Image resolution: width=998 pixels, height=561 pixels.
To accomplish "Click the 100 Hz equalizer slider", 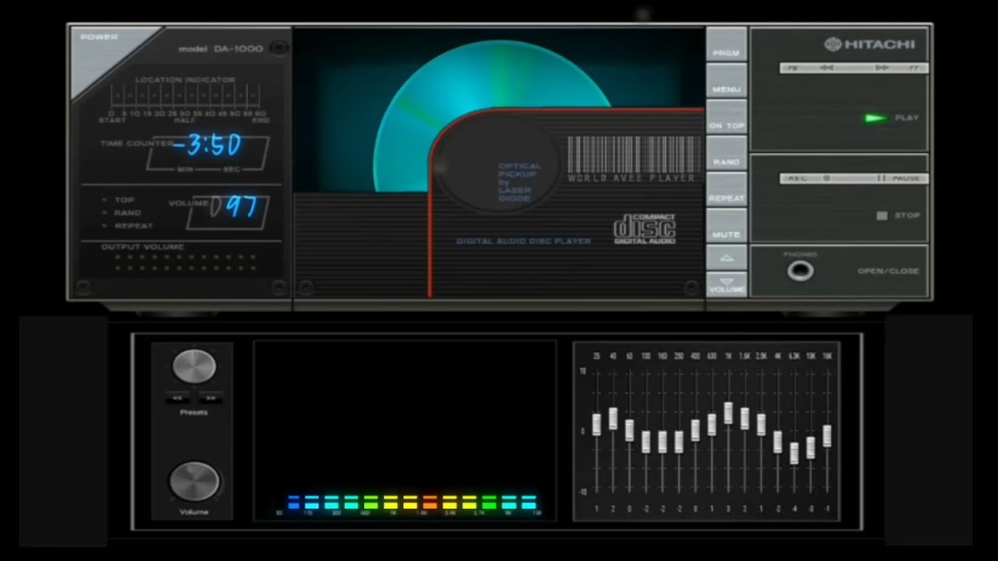I will (646, 442).
